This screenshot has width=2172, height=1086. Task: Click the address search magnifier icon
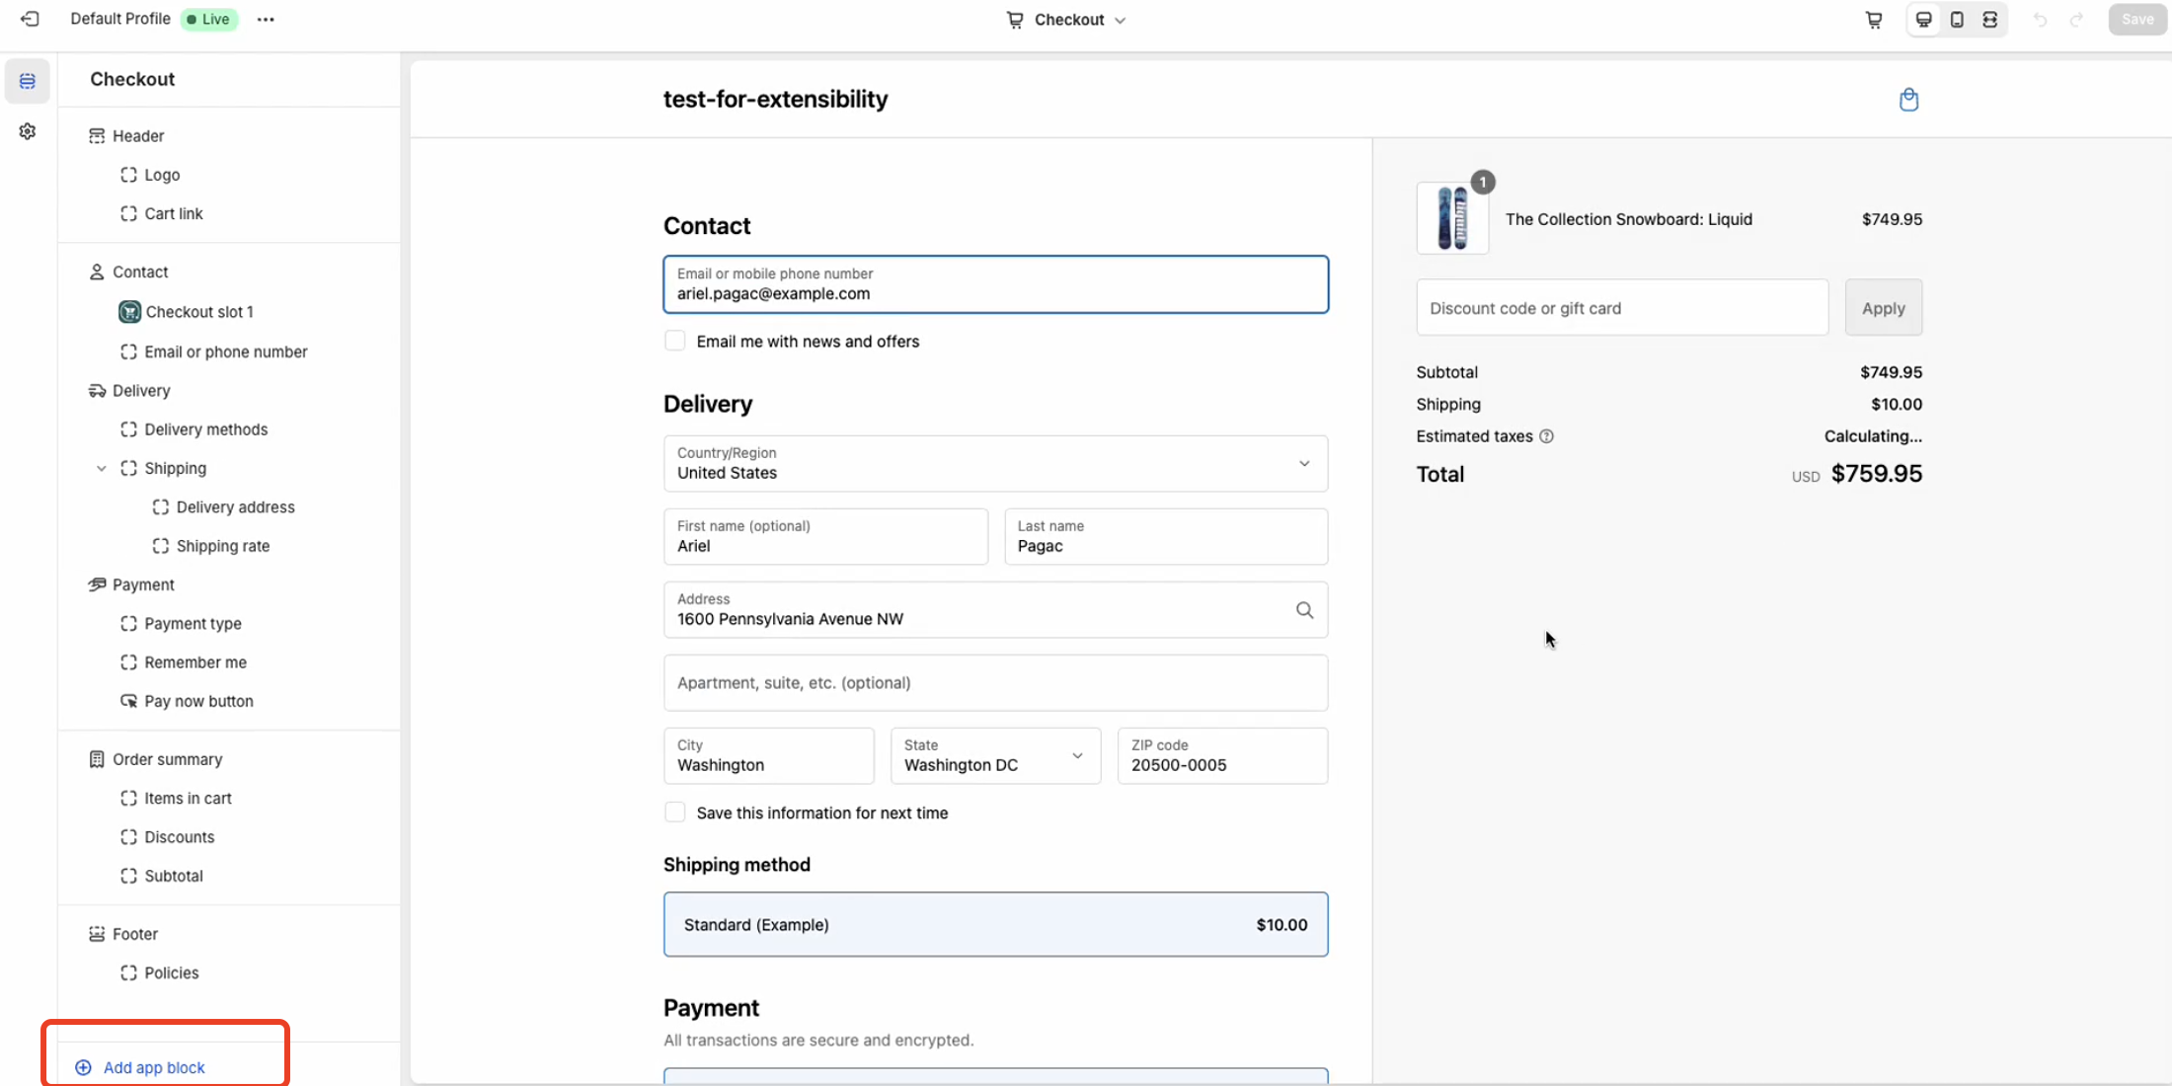tap(1304, 610)
